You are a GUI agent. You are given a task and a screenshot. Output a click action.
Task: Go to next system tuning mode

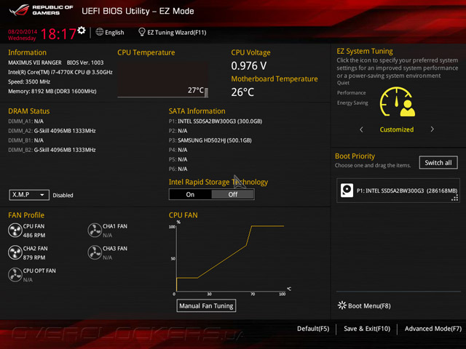coord(432,129)
